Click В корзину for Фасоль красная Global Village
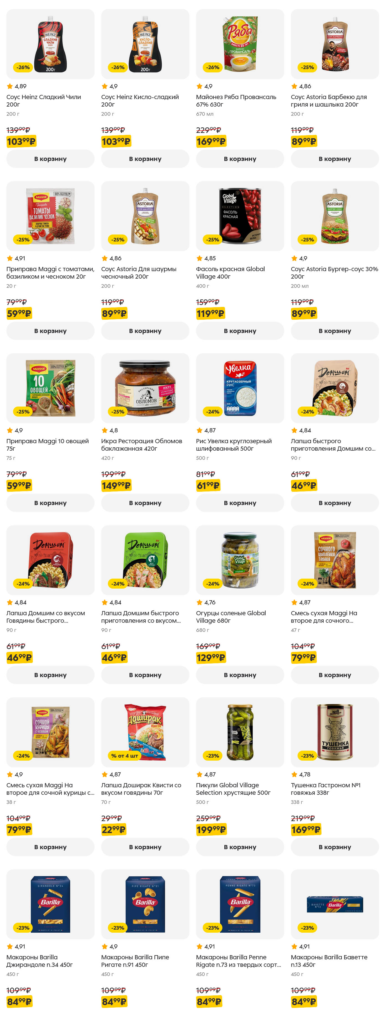The image size is (391, 1009). point(240,331)
